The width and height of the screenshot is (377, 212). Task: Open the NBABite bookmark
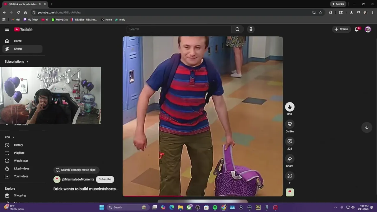(84, 20)
